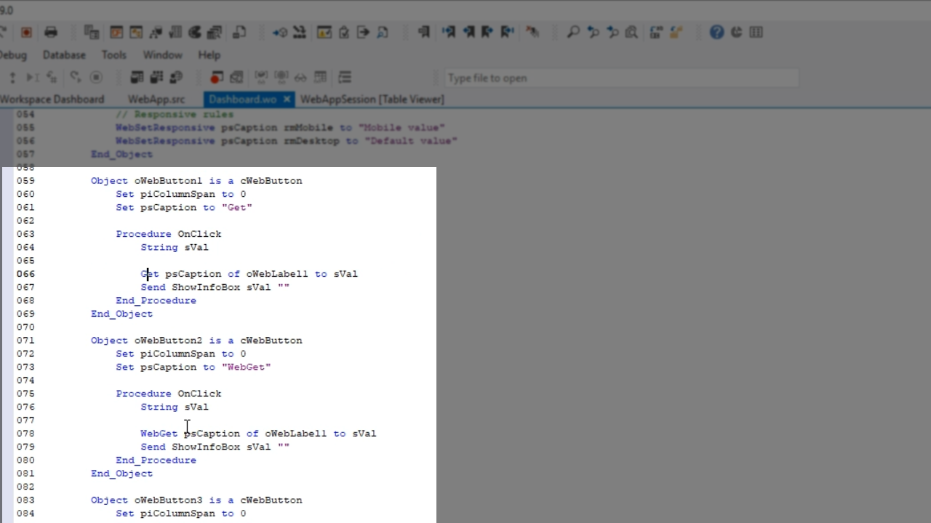Open the Tools menu
The height and width of the screenshot is (523, 931).
point(113,54)
